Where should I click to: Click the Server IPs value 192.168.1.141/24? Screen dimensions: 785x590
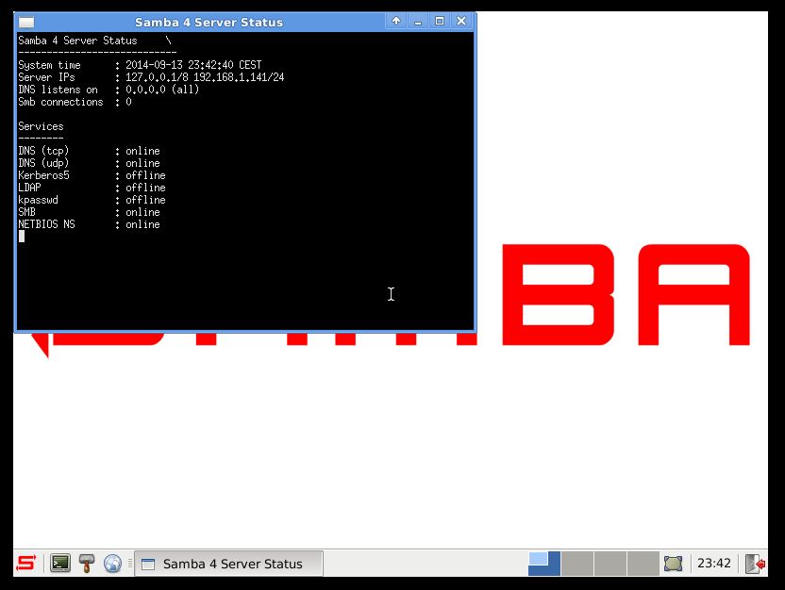coord(239,77)
